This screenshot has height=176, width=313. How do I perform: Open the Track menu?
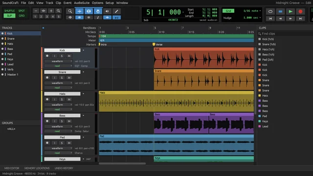pyautogui.click(x=49, y=3)
